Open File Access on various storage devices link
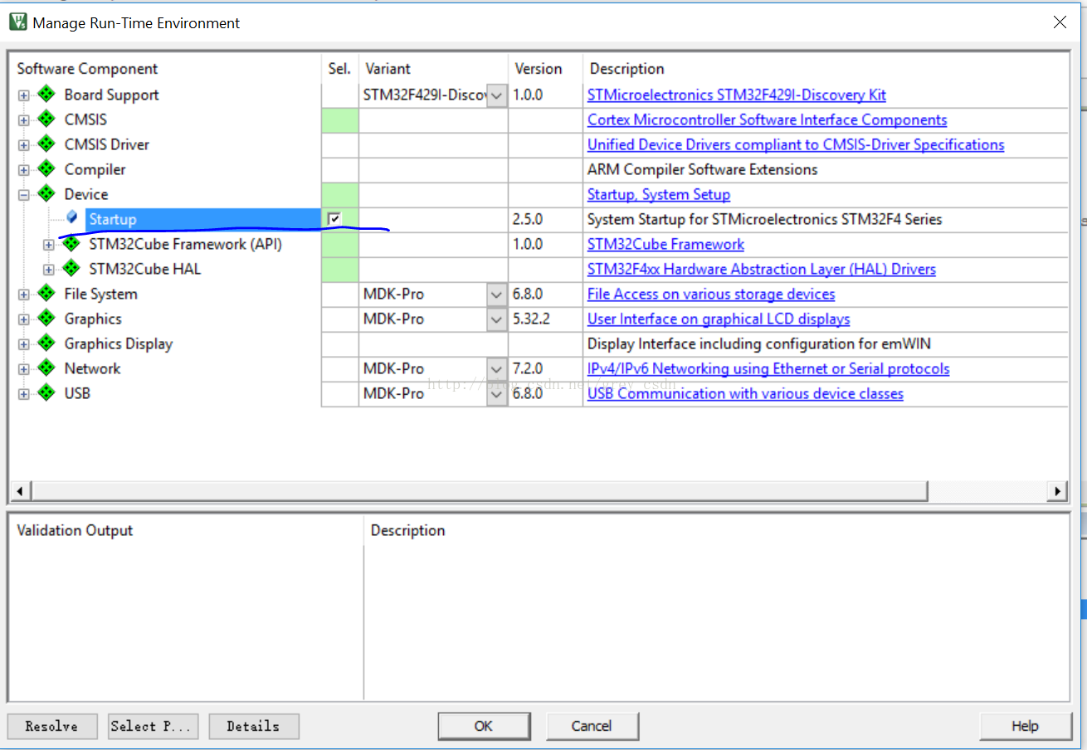 (711, 294)
